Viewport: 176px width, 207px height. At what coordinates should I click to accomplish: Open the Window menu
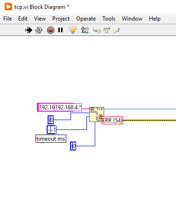tap(132, 19)
